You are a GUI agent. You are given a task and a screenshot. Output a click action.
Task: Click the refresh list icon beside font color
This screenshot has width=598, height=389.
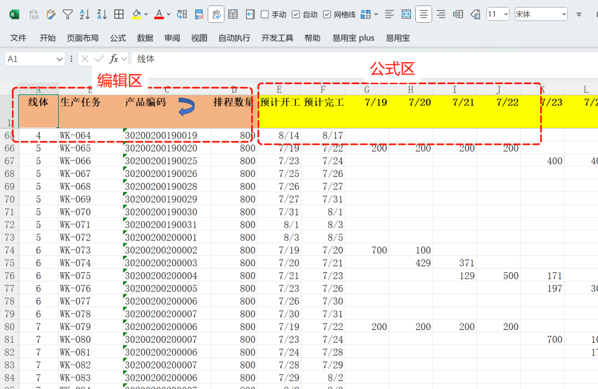point(182,15)
